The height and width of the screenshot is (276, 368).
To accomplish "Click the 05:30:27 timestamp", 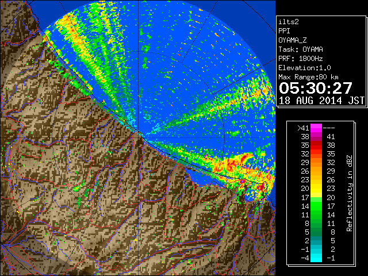I will click(316, 88).
